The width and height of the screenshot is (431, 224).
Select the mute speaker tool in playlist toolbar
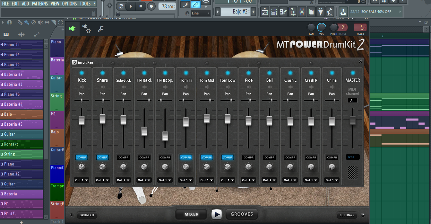pyautogui.click(x=40, y=22)
